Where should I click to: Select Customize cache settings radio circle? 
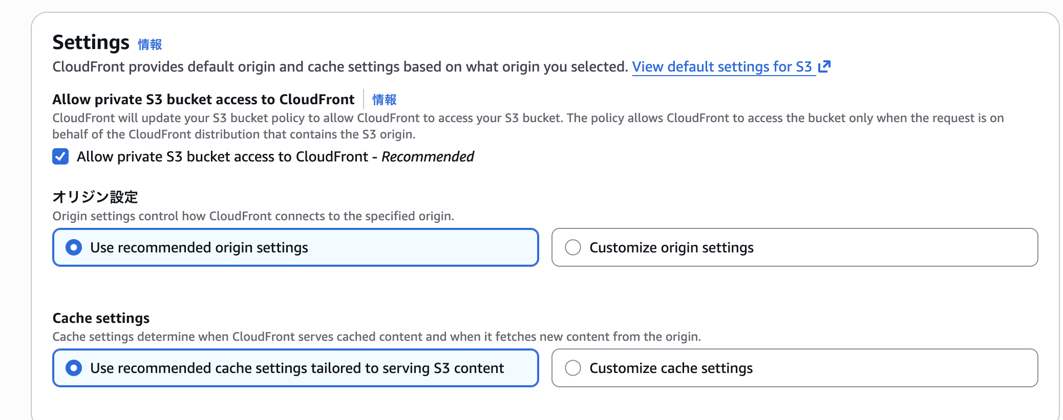[x=572, y=368]
